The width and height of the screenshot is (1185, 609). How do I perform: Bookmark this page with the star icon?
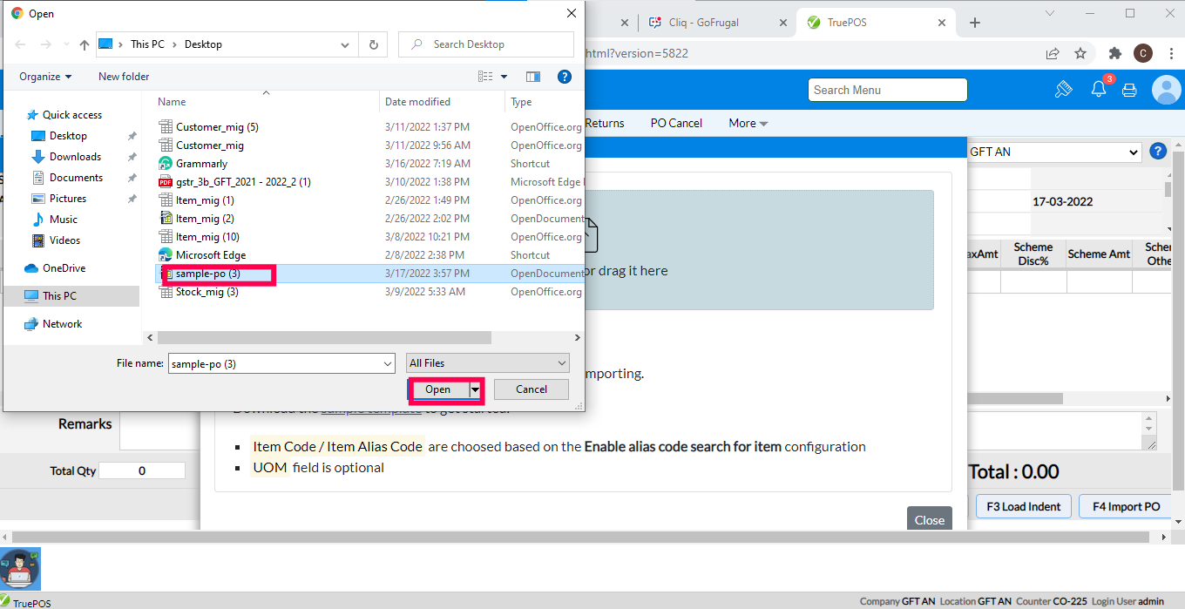pos(1080,53)
